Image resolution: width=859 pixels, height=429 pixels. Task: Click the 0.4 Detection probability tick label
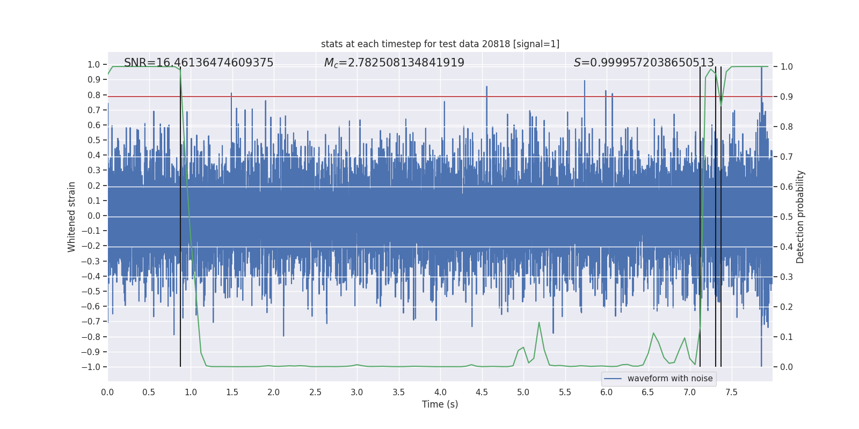point(787,247)
